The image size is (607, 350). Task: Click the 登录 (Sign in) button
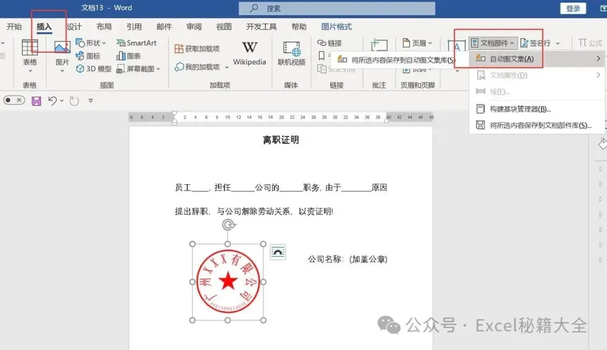[573, 8]
